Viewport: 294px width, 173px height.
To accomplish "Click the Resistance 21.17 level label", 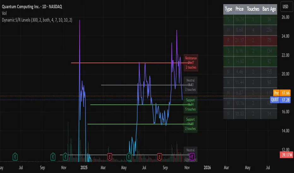I will pyautogui.click(x=191, y=63).
